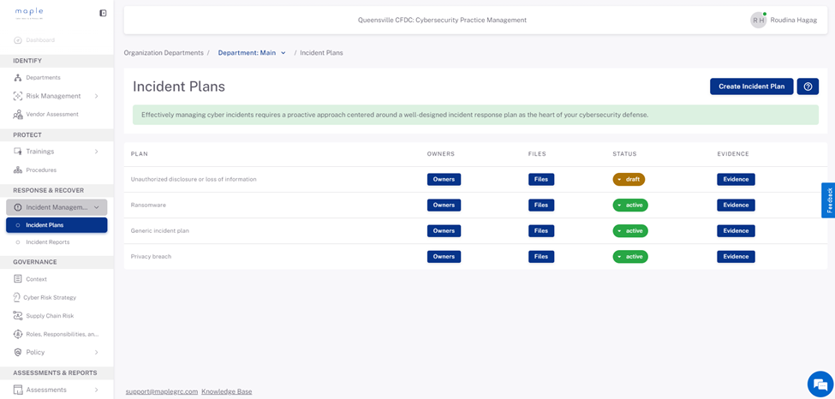Click the RH user avatar
835x399 pixels.
coord(758,21)
